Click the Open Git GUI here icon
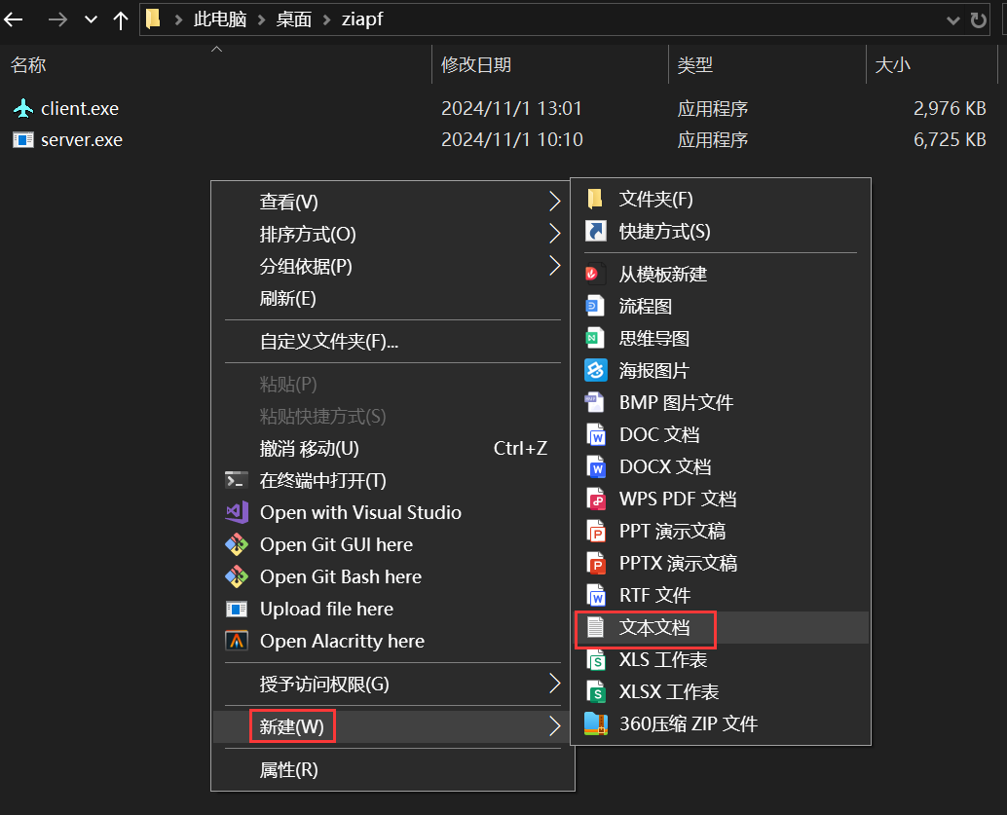1007x815 pixels. tap(237, 544)
